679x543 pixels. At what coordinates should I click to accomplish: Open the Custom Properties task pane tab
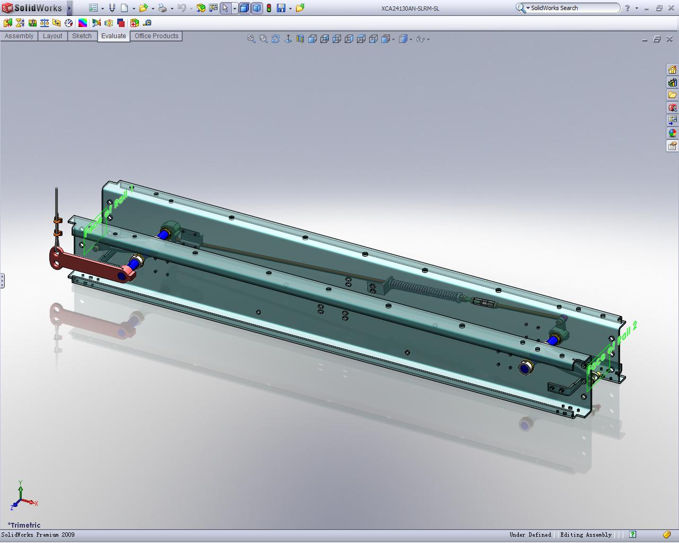[x=672, y=146]
